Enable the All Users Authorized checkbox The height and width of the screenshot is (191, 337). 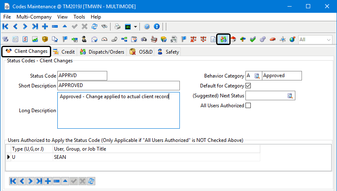click(248, 106)
